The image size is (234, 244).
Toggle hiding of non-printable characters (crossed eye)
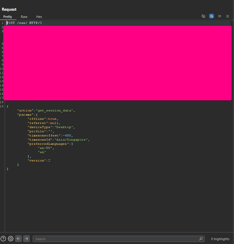click(x=203, y=16)
